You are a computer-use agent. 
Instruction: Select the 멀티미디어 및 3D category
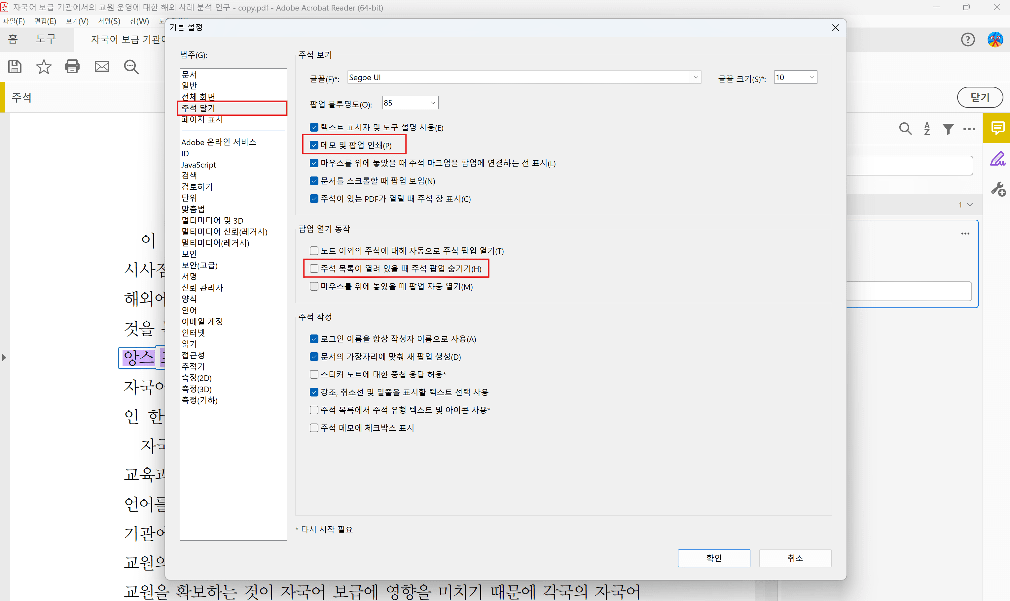(212, 220)
